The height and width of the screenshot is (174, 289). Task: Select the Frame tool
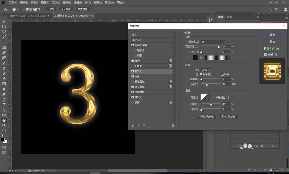click(4, 47)
